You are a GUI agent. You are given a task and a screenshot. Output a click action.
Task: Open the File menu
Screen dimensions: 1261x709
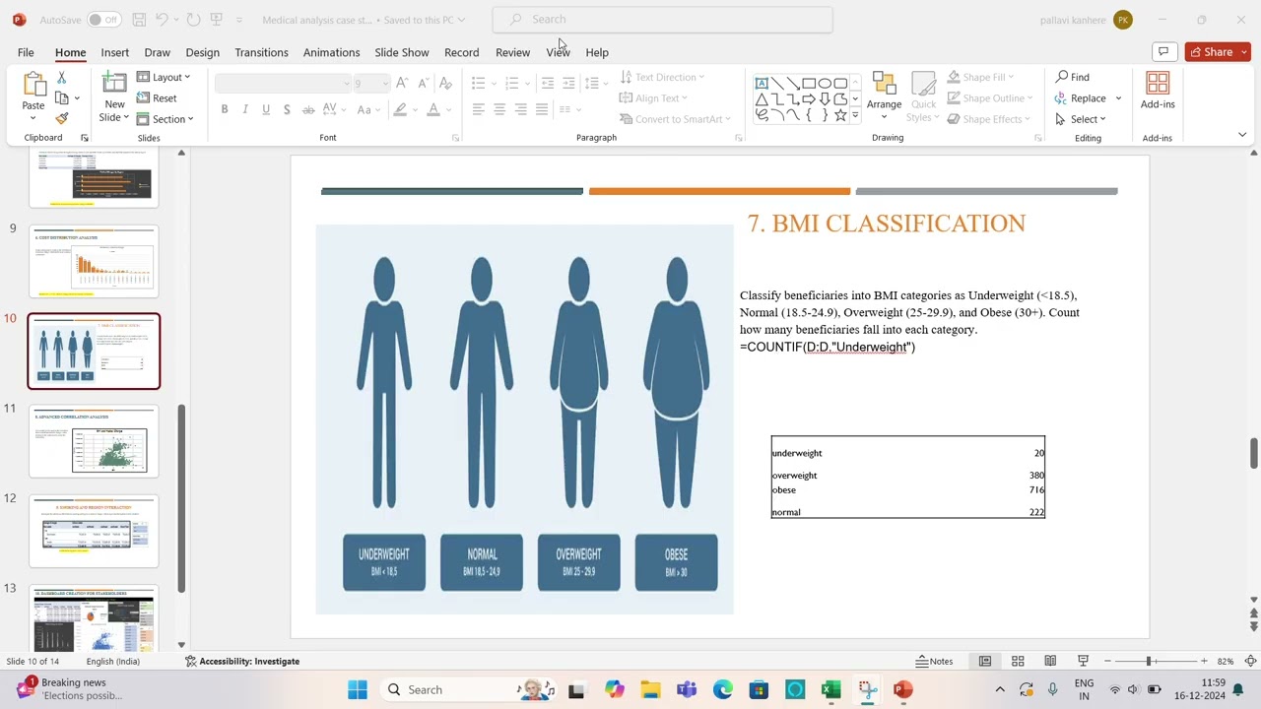coord(26,52)
